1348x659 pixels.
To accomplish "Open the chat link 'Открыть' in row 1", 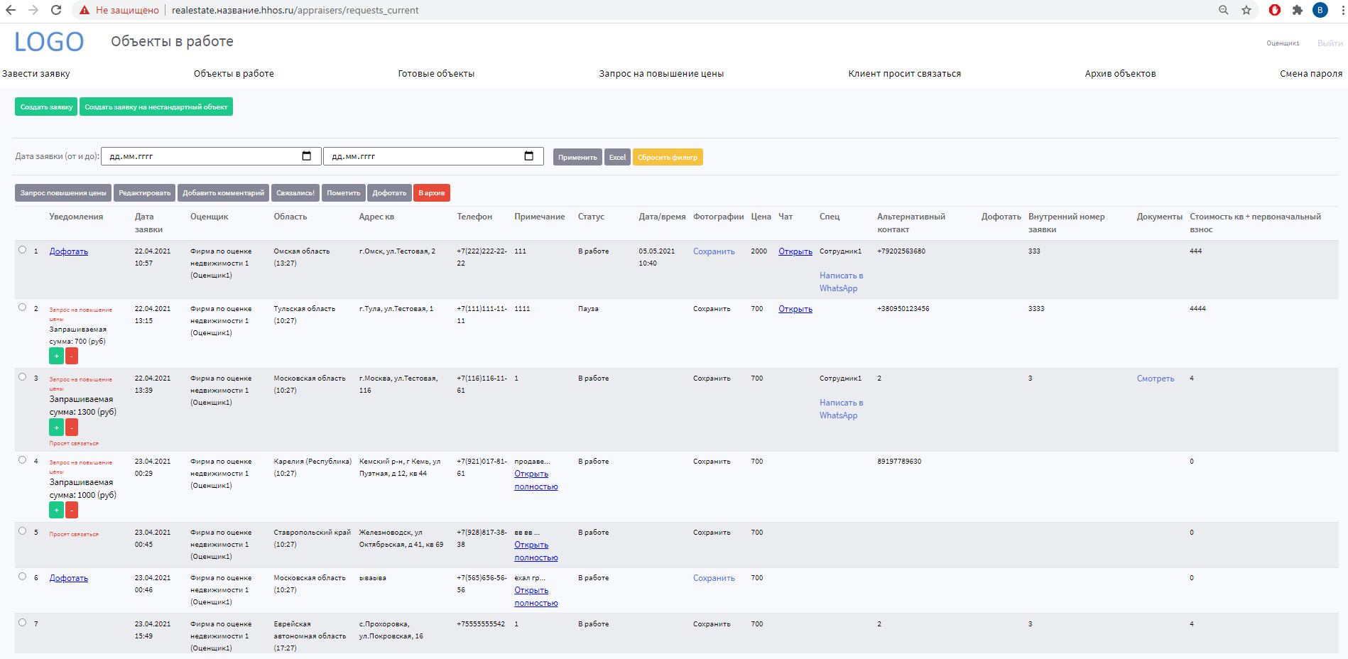I will pyautogui.click(x=795, y=251).
